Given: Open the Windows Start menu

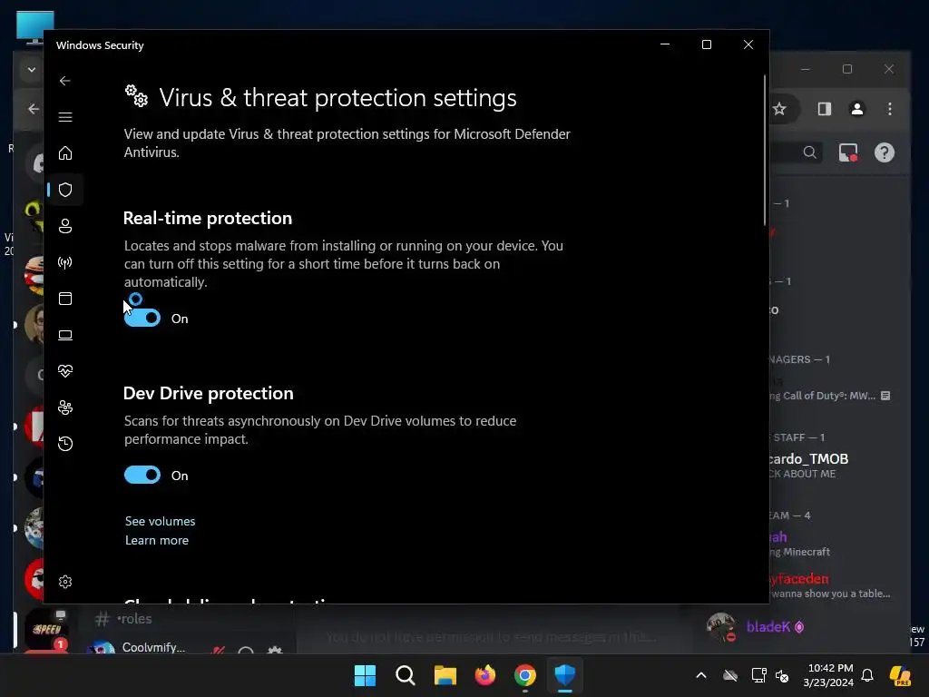Looking at the screenshot, I should tap(365, 675).
